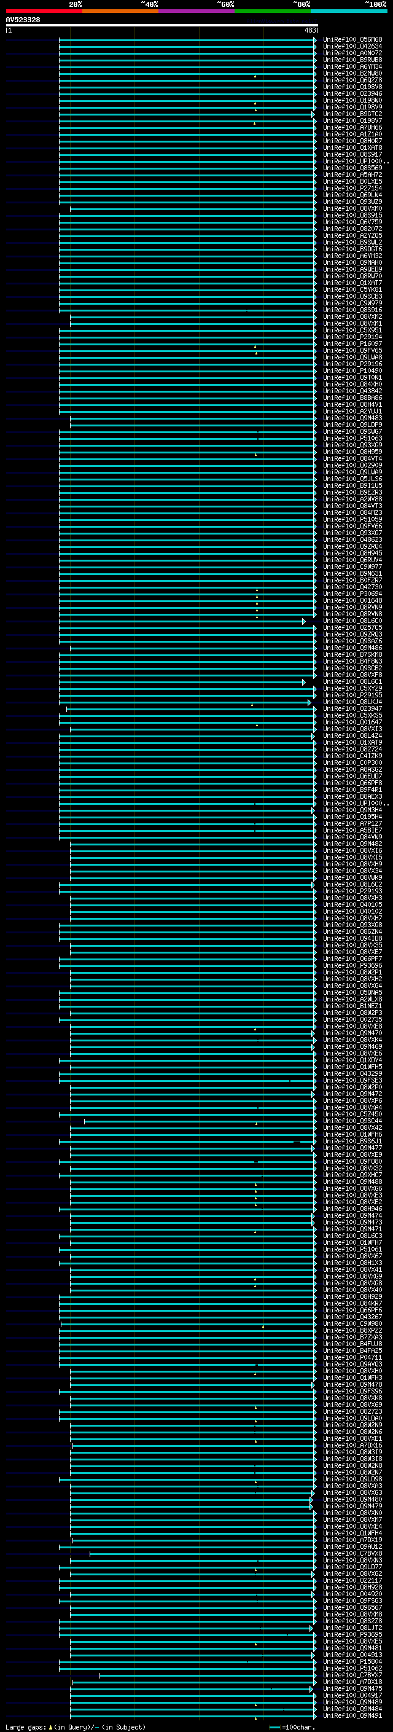
Task: Open hit UniRef100_B9RWB8
Action: tap(352, 60)
